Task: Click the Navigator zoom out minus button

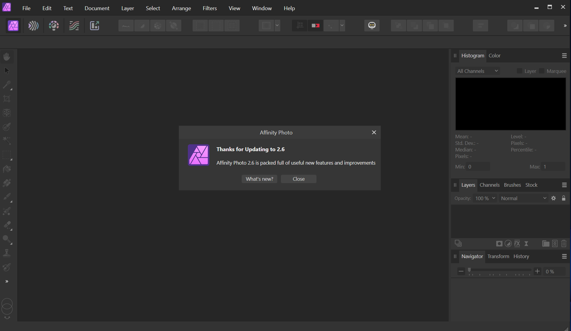Action: click(x=461, y=272)
